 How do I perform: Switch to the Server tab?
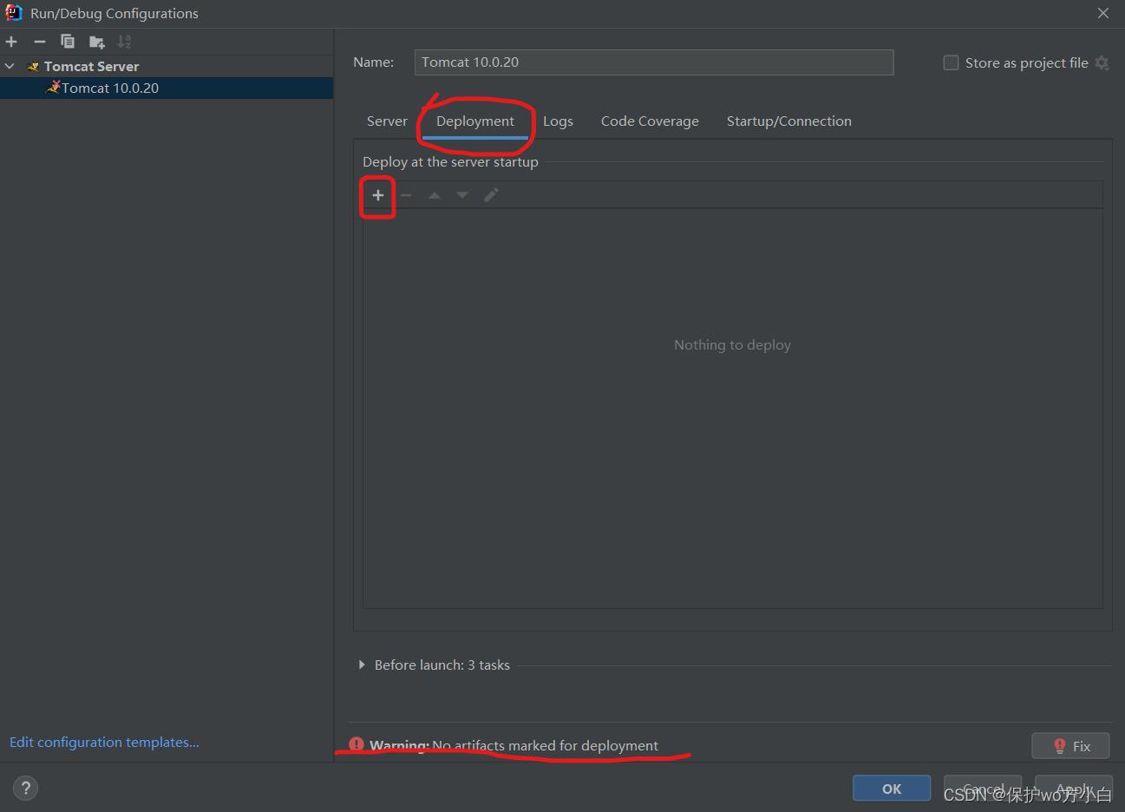(387, 121)
